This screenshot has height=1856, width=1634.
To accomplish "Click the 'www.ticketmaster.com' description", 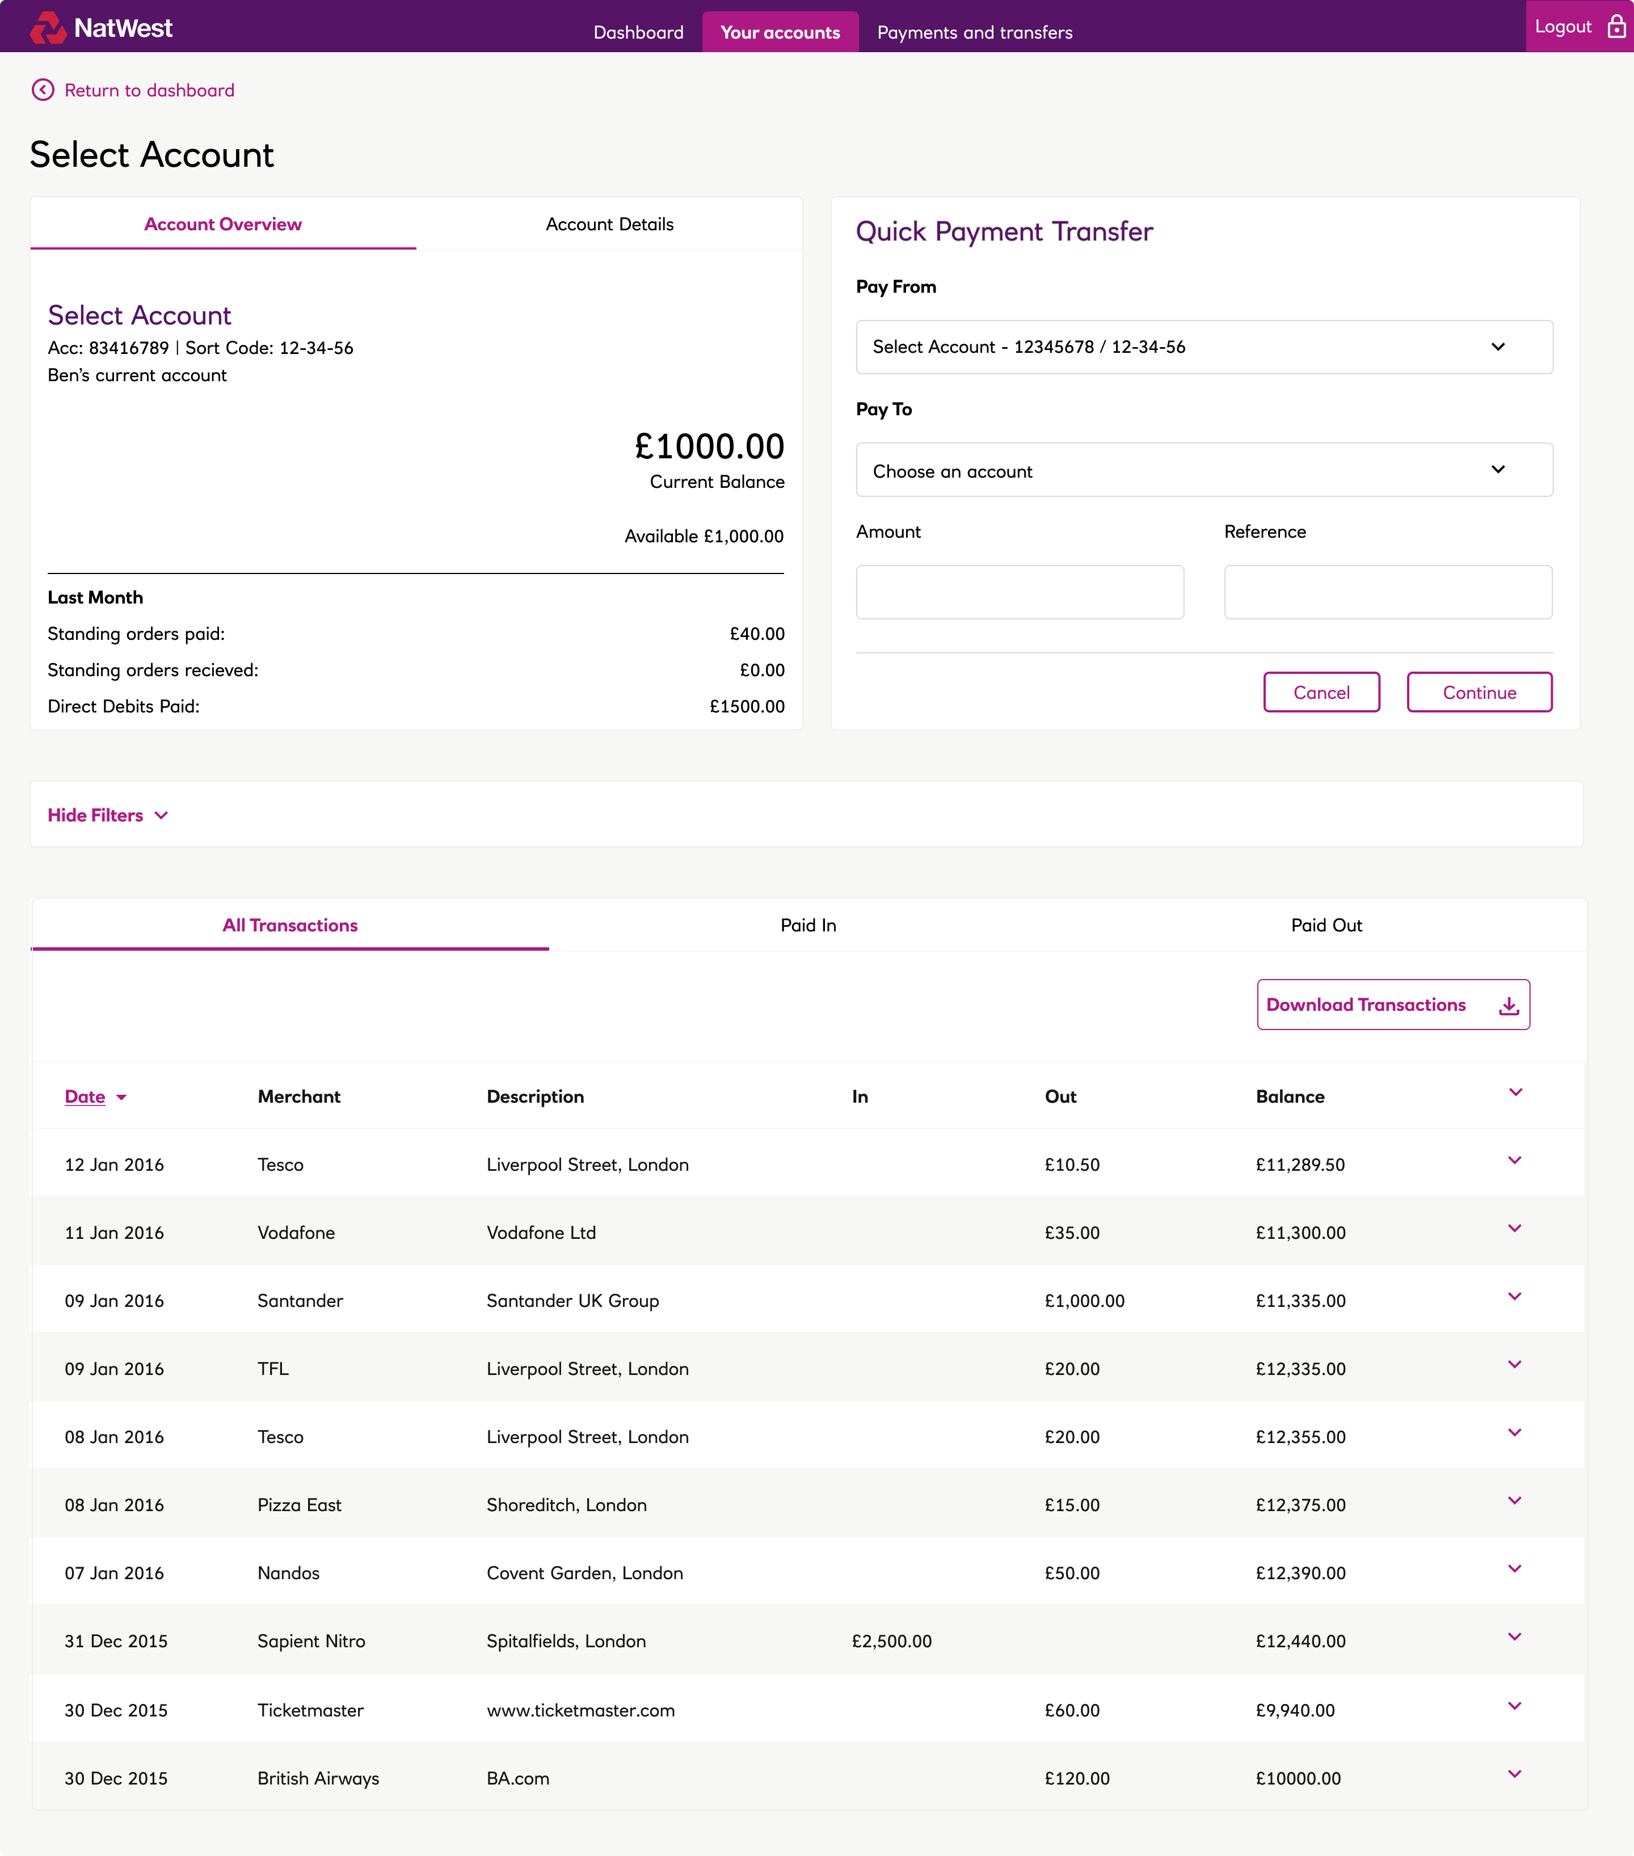I will (582, 1711).
